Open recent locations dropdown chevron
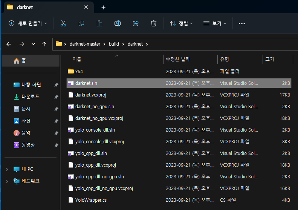This screenshot has height=210, width=298. 33,44
